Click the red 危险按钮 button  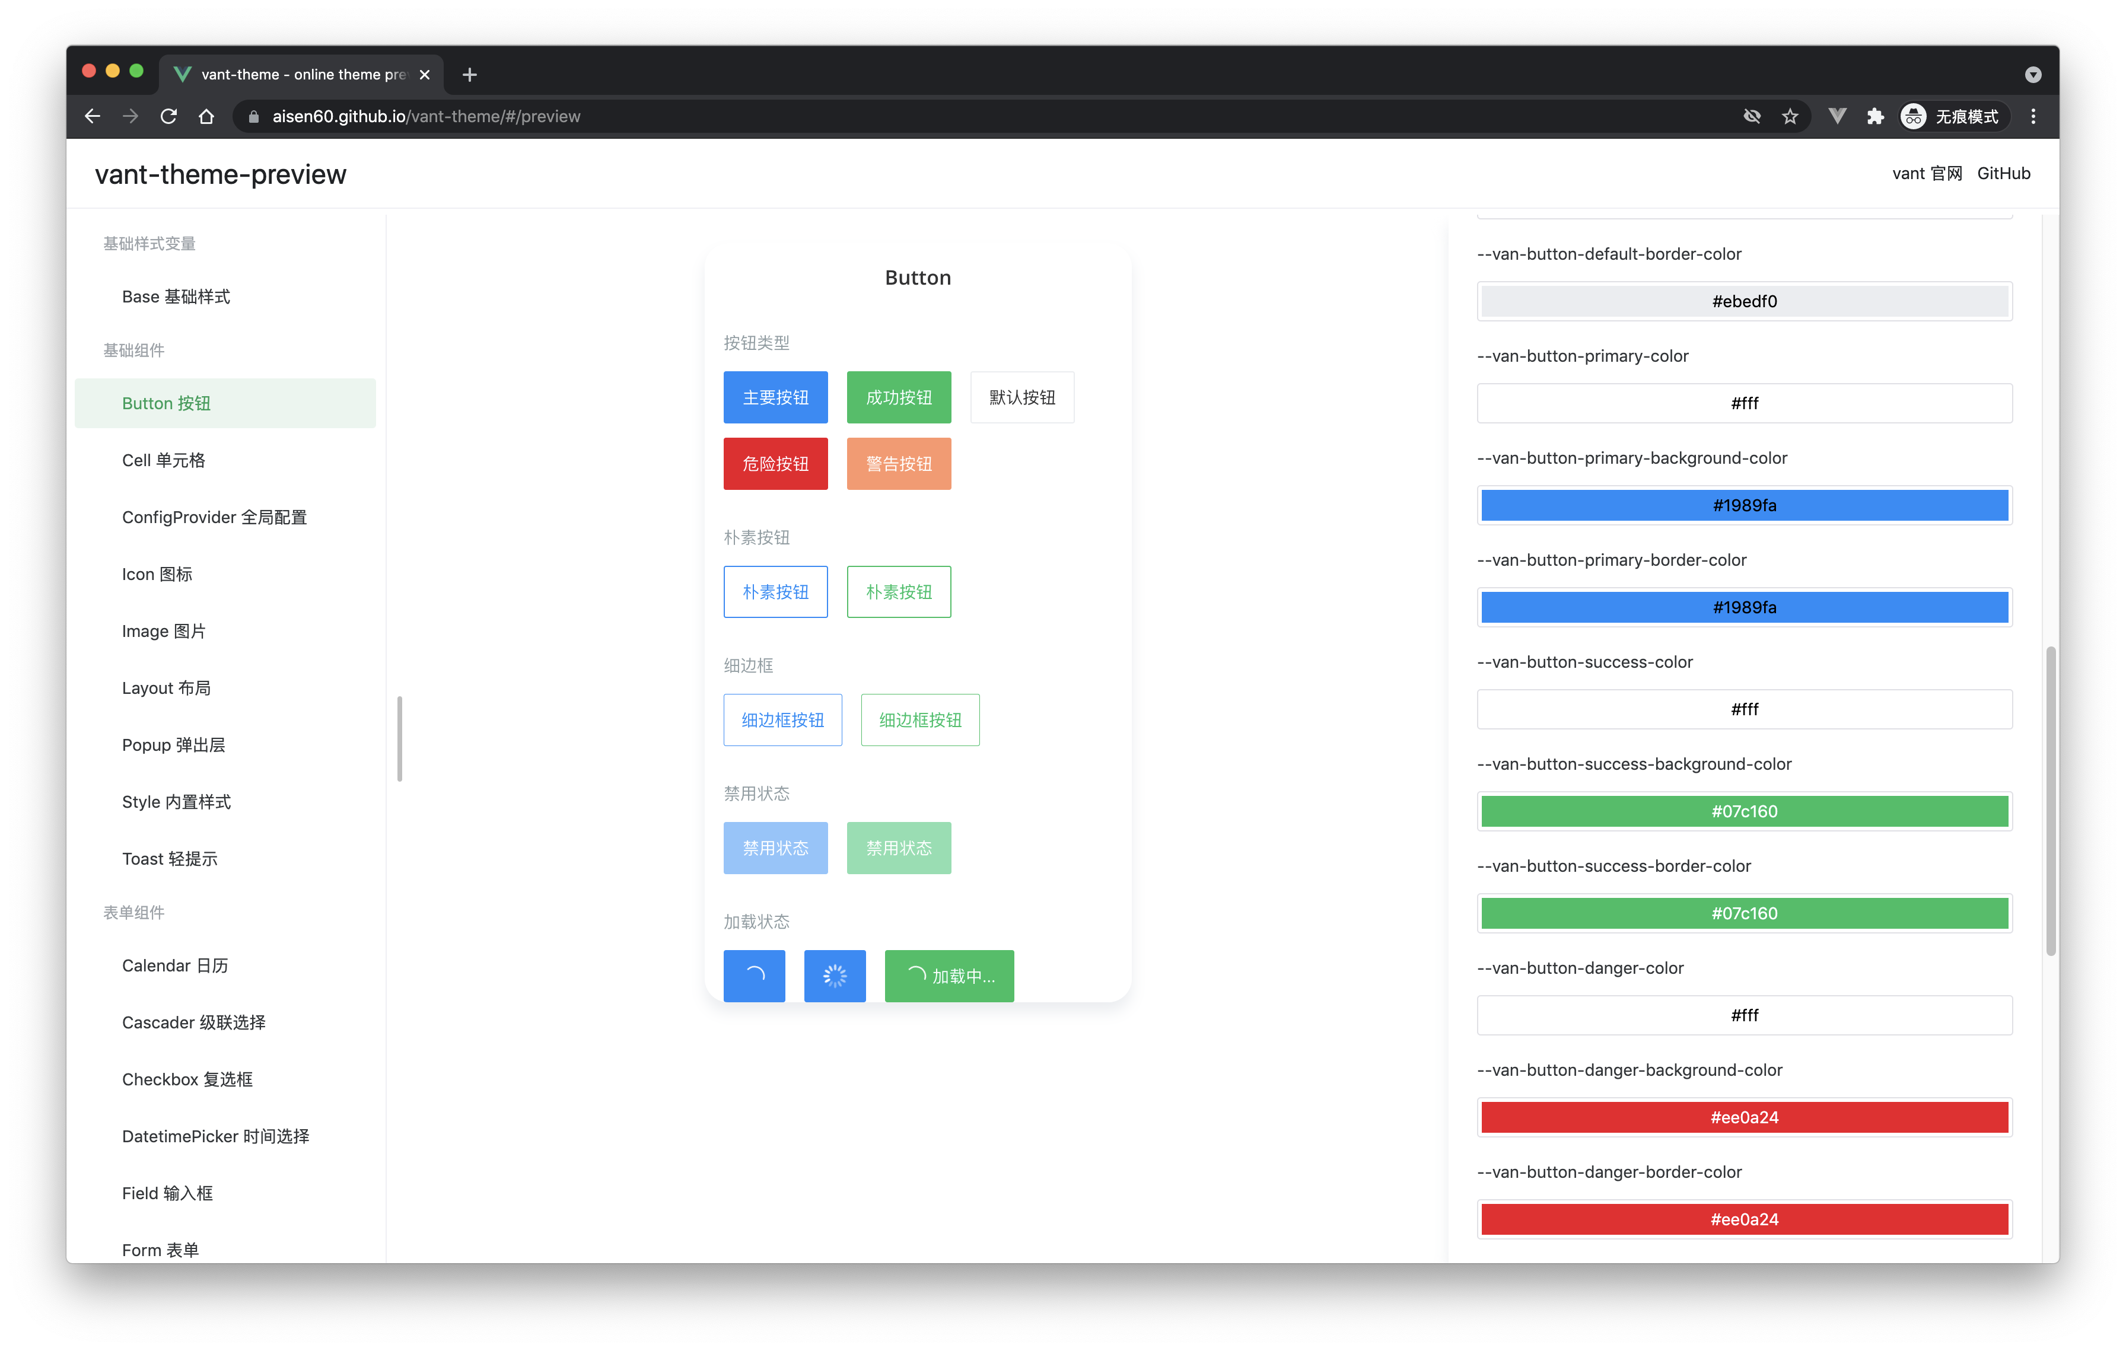point(775,464)
